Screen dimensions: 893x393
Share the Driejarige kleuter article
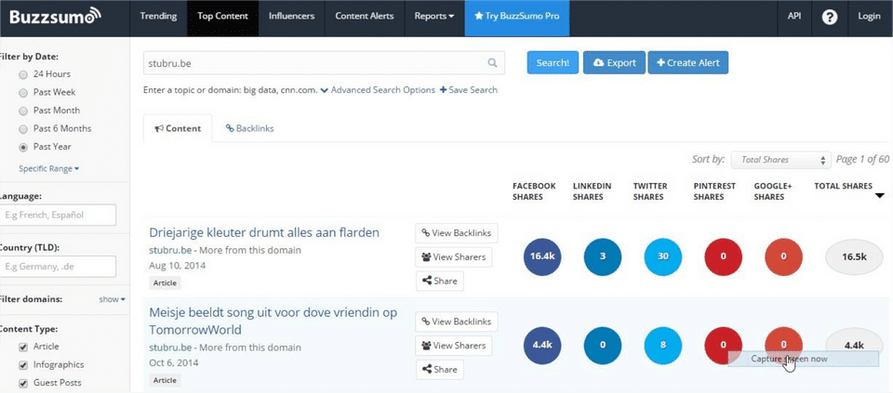pos(440,281)
